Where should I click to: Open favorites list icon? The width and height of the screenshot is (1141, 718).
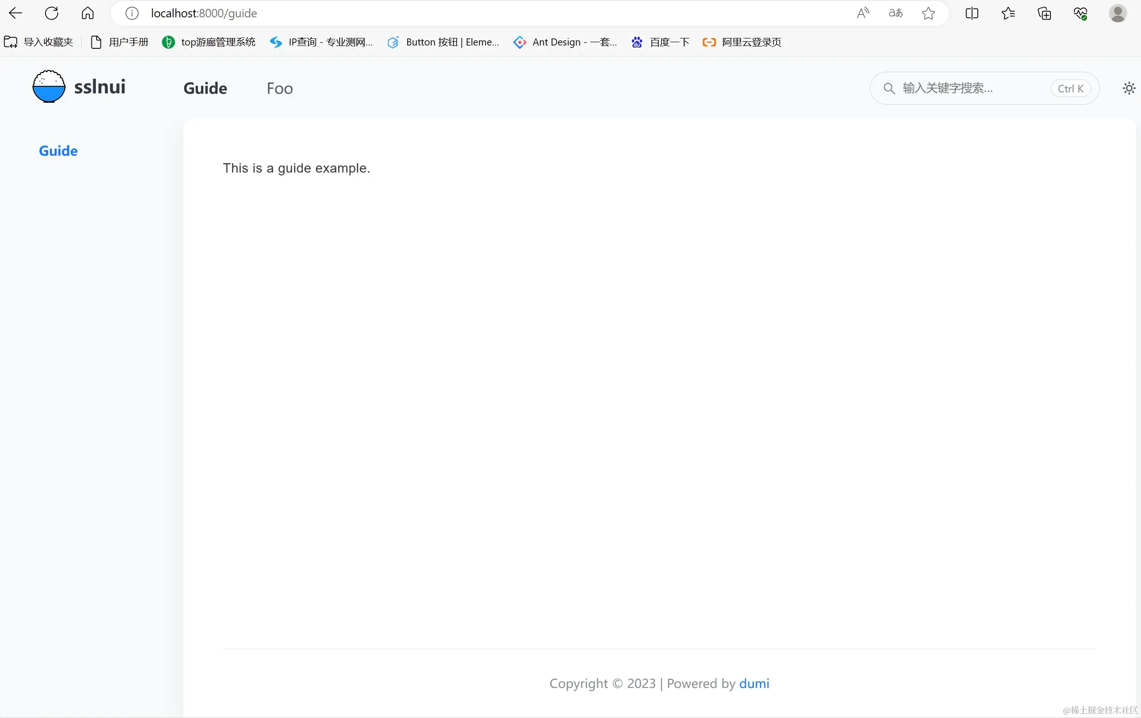tap(1008, 13)
